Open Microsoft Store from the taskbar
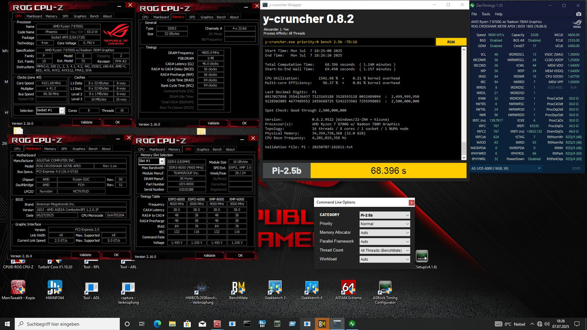 point(187,324)
